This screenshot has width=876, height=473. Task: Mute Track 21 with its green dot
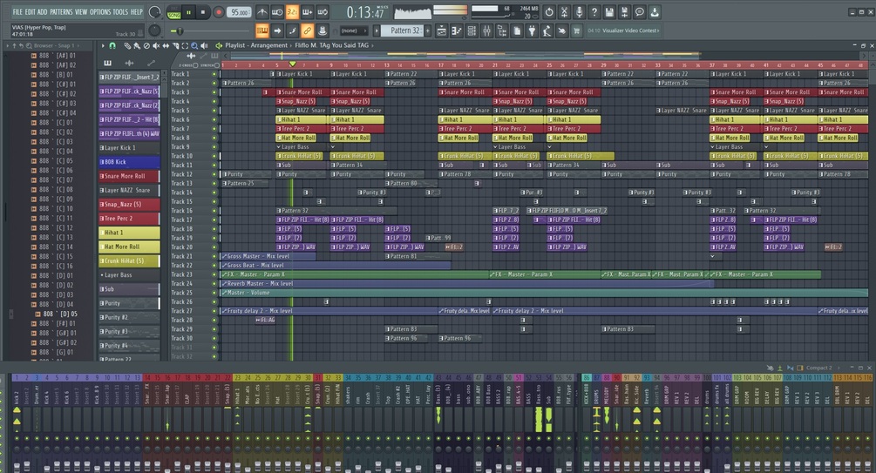214,256
